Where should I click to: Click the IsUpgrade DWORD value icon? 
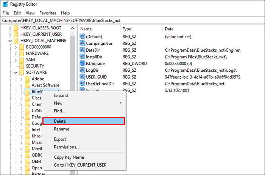[x=82, y=63]
